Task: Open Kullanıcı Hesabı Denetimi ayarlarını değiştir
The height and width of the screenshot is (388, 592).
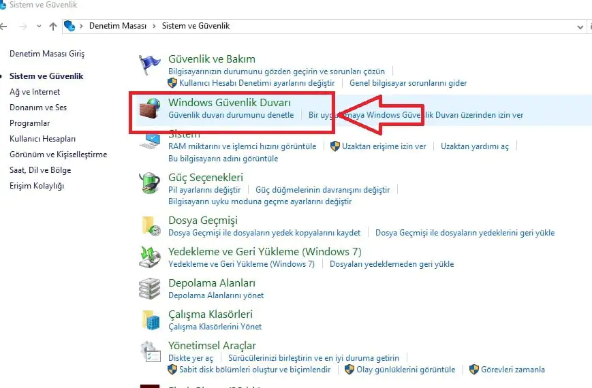Action: coord(257,82)
